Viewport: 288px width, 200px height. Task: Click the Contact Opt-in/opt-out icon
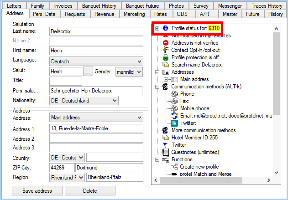165,50
